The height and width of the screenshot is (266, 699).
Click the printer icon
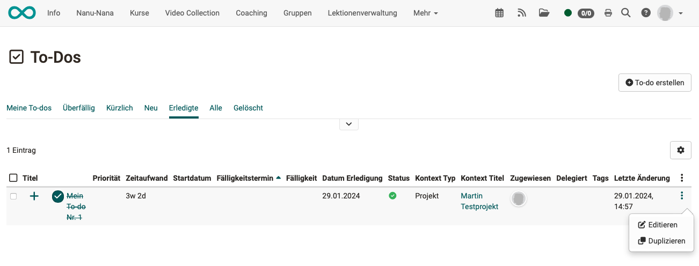608,13
